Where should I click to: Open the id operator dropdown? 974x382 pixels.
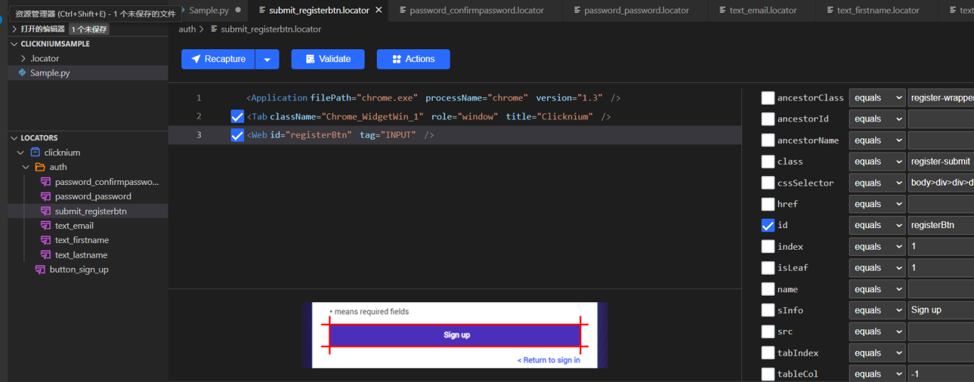click(877, 225)
